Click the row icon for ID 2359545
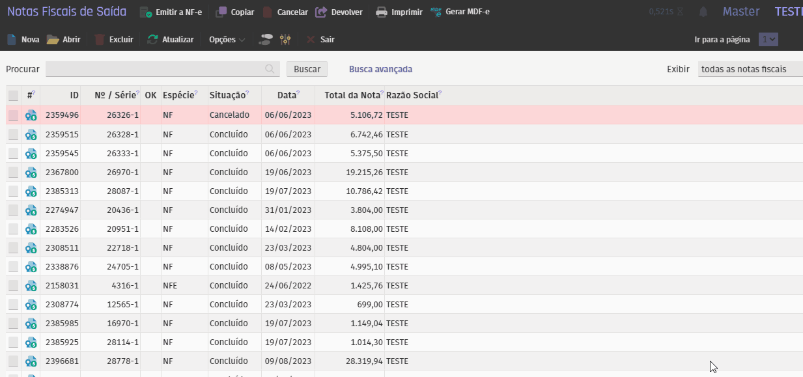 [31, 153]
